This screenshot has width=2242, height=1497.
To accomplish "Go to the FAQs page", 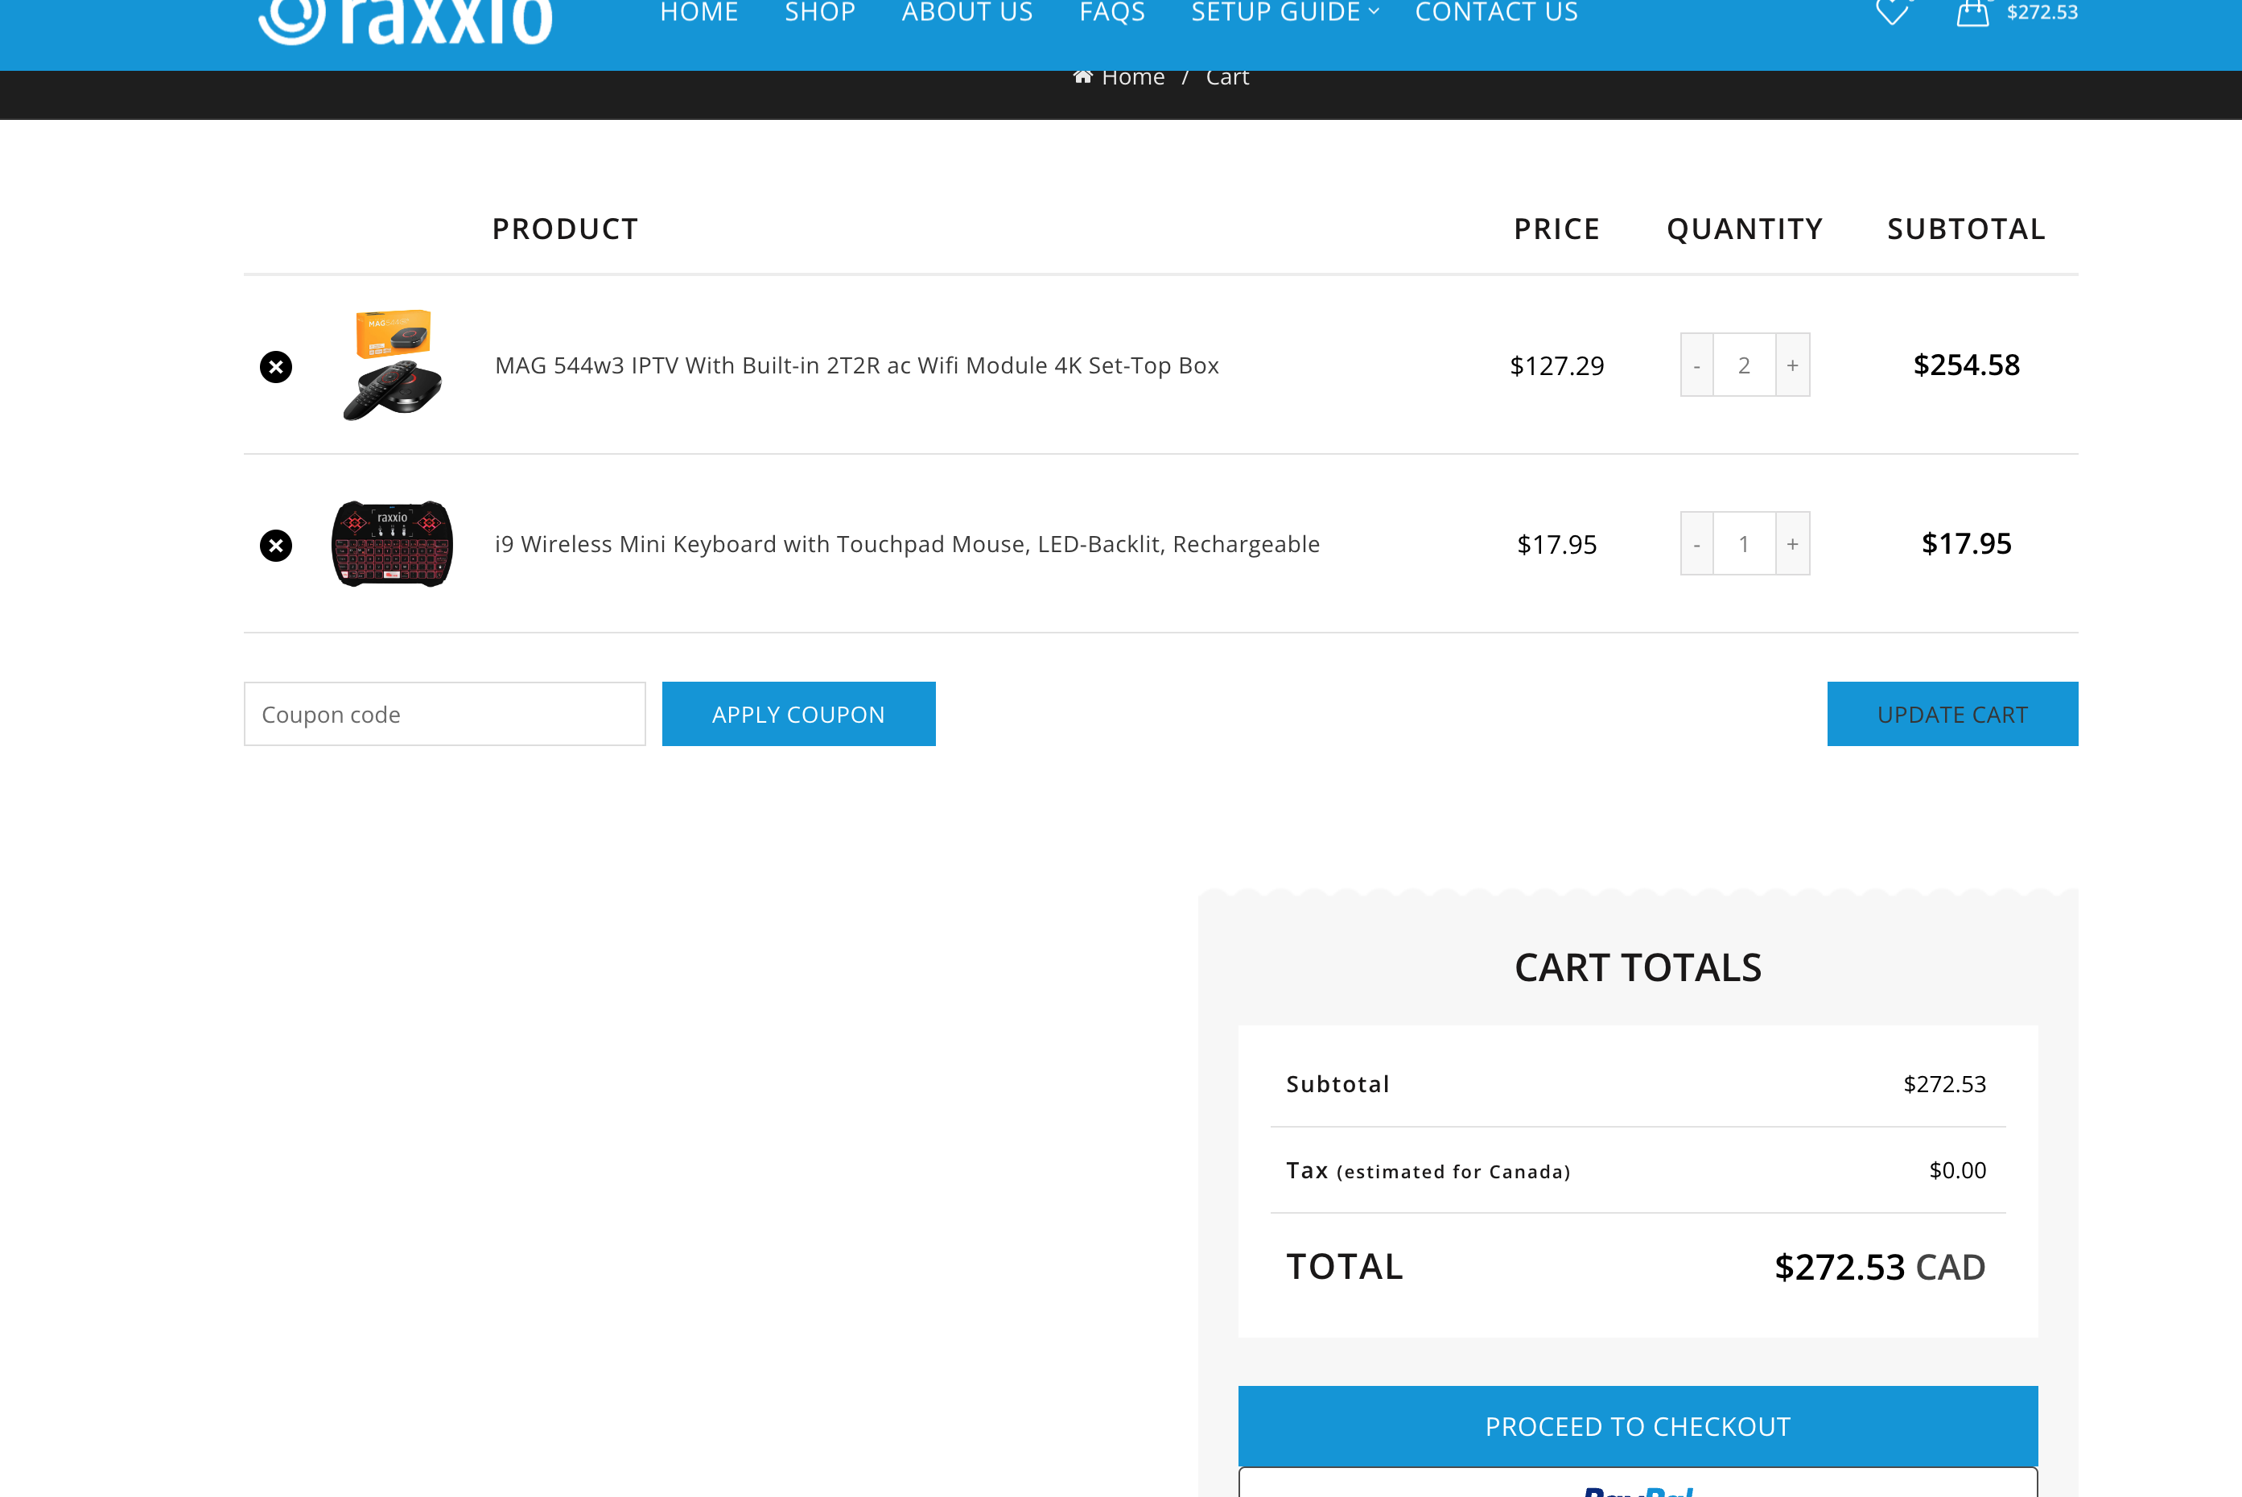I will click(1112, 12).
